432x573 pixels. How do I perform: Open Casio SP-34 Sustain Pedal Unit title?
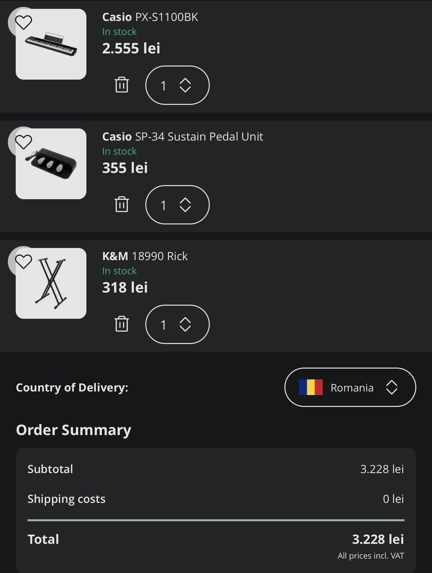click(182, 137)
